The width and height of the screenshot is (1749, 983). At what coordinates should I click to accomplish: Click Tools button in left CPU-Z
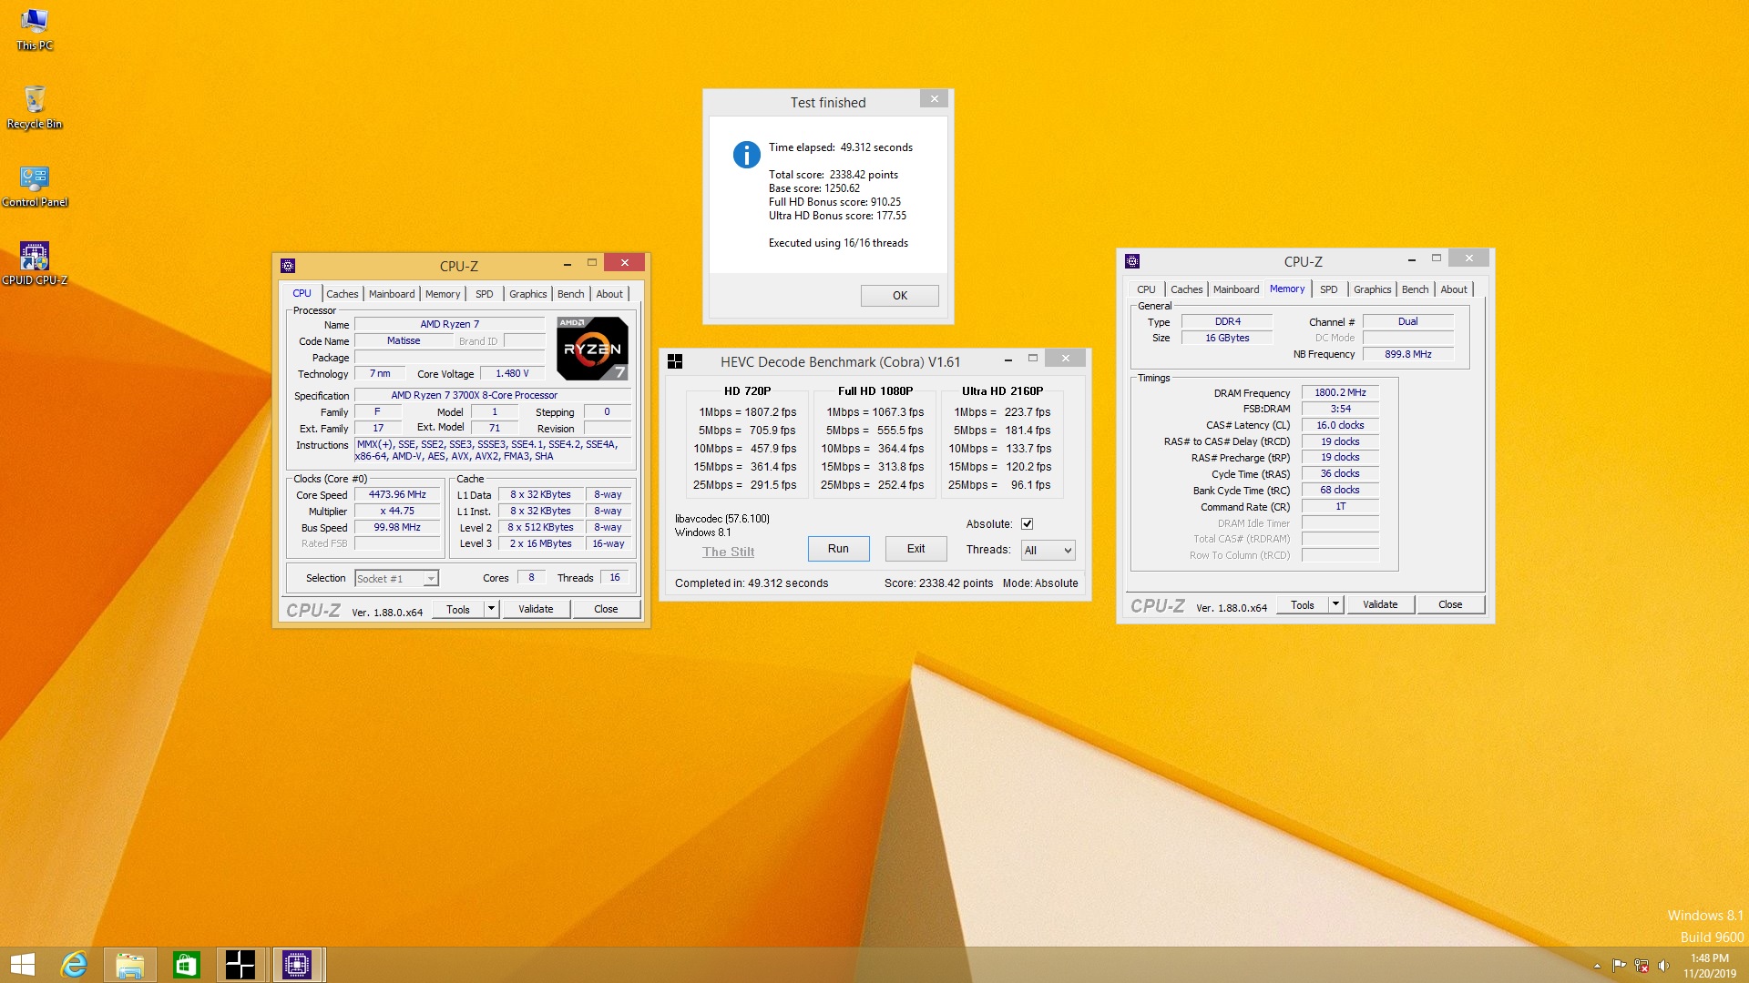click(458, 609)
